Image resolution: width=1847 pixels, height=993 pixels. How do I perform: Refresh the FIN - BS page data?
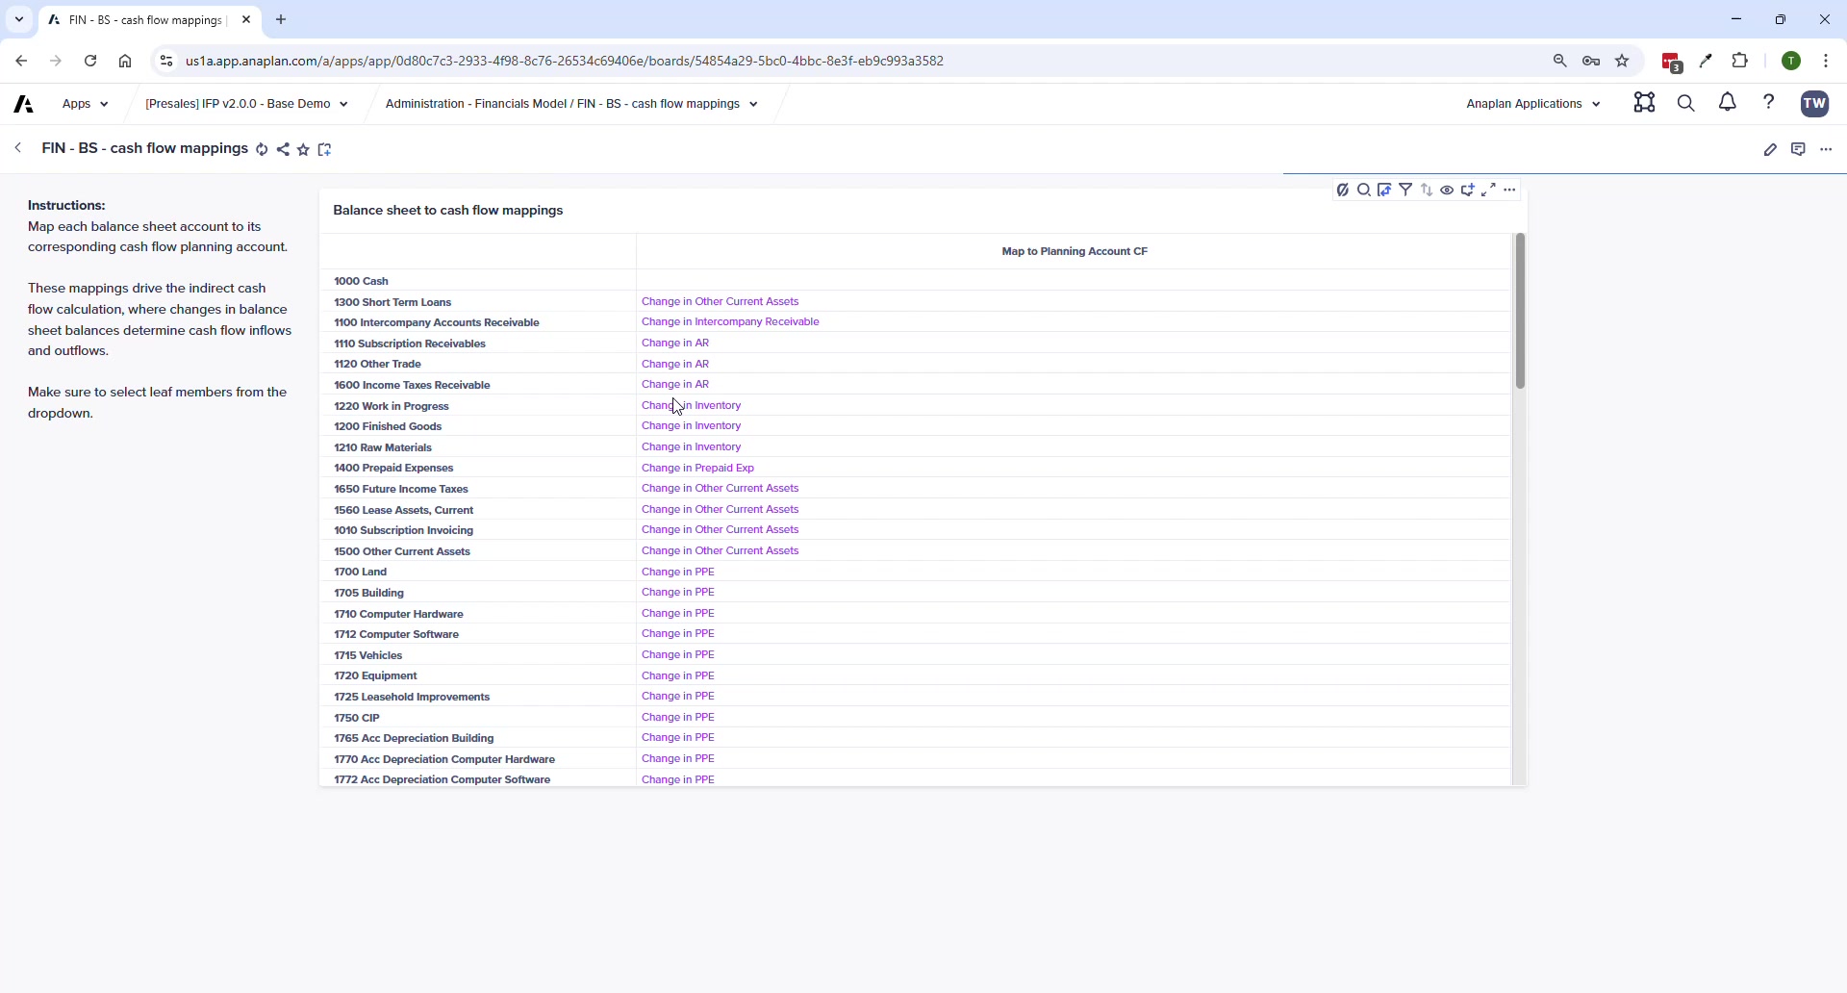[262, 150]
